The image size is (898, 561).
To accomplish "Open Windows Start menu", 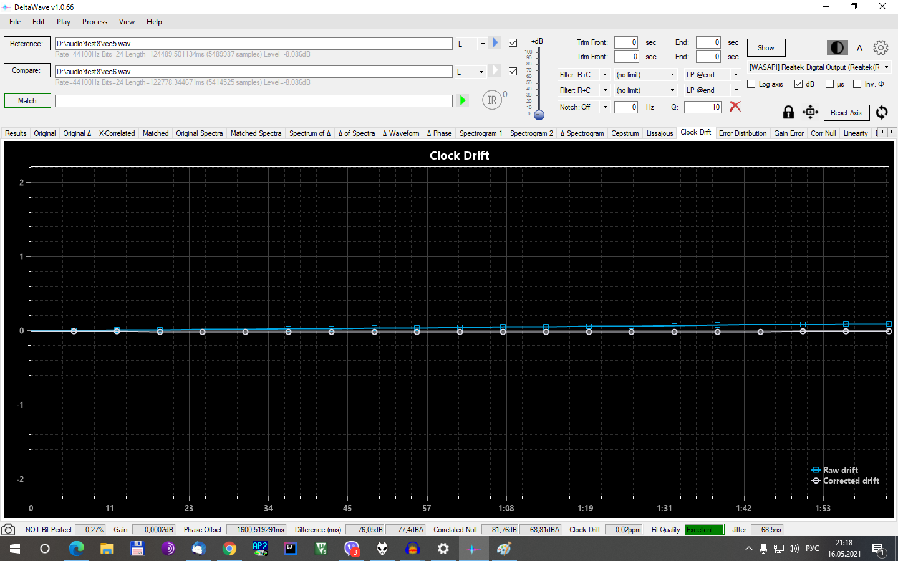I will tap(15, 549).
